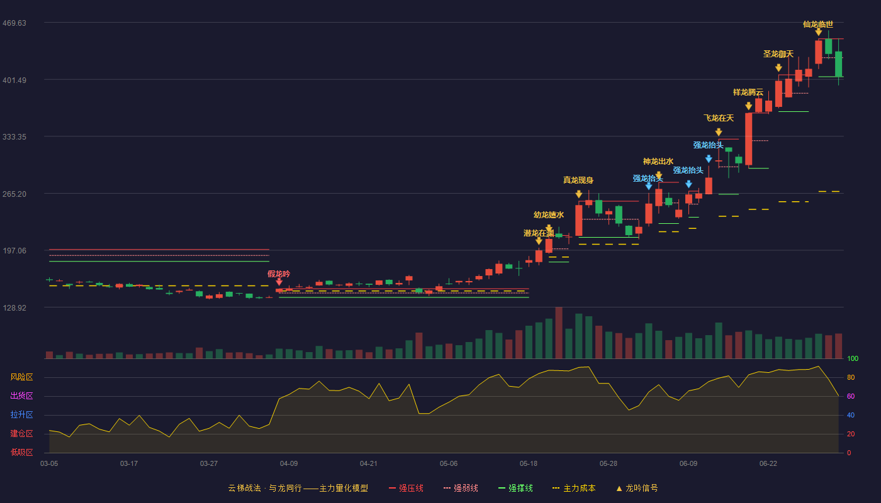881x503 pixels.
Task: Click the 04-21 date label
Action: click(369, 463)
